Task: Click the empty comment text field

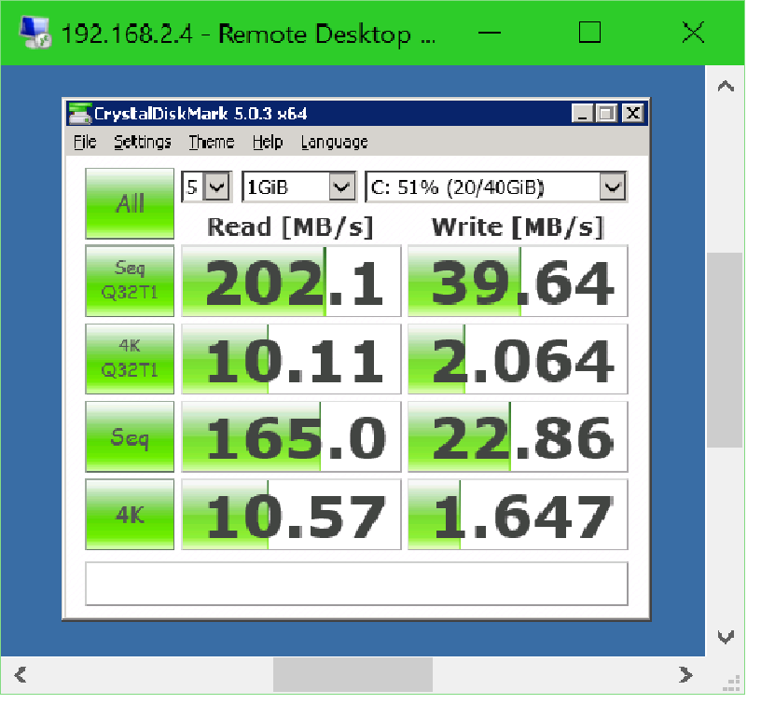Action: pyautogui.click(x=356, y=584)
